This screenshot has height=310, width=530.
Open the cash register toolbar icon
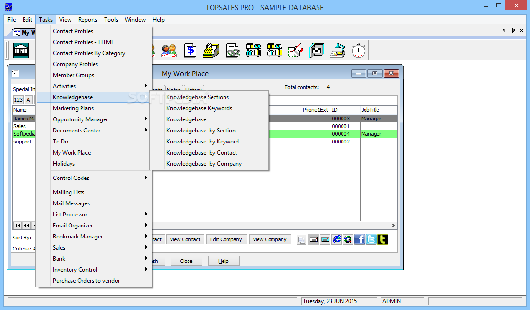point(211,50)
